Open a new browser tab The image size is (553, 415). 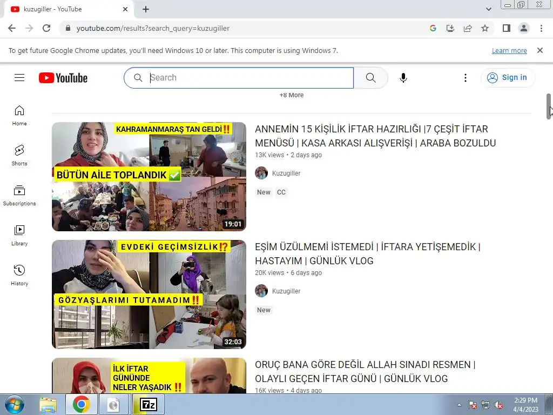tap(146, 9)
